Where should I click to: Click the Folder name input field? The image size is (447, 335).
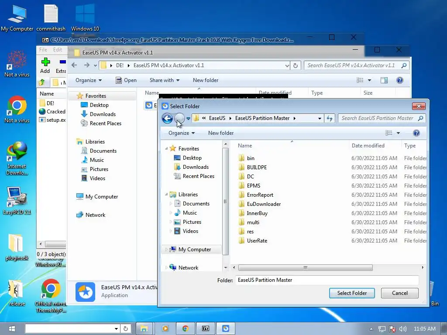coord(327,280)
